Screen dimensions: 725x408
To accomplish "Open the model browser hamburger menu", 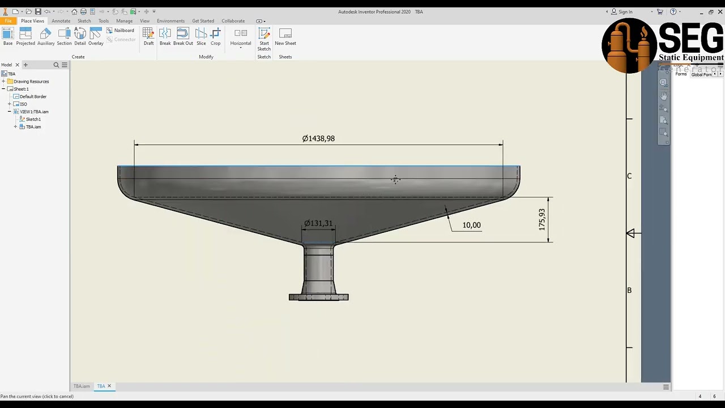I will [65, 65].
